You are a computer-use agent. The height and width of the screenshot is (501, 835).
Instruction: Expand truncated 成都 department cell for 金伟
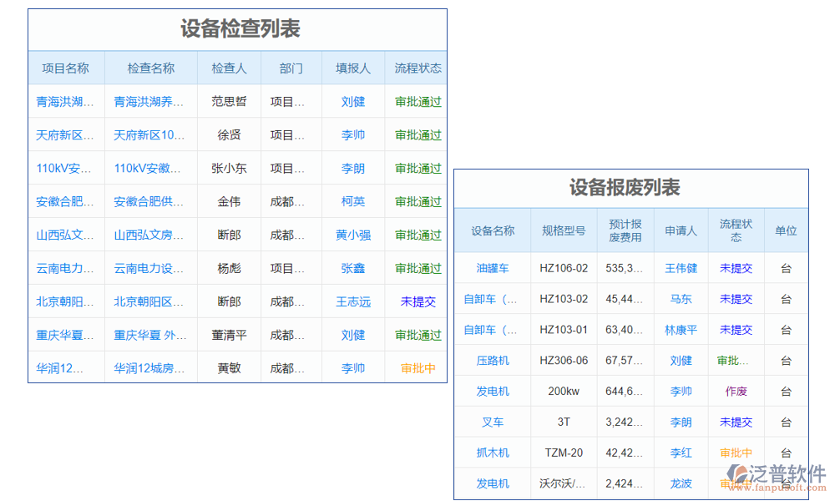coord(291,201)
